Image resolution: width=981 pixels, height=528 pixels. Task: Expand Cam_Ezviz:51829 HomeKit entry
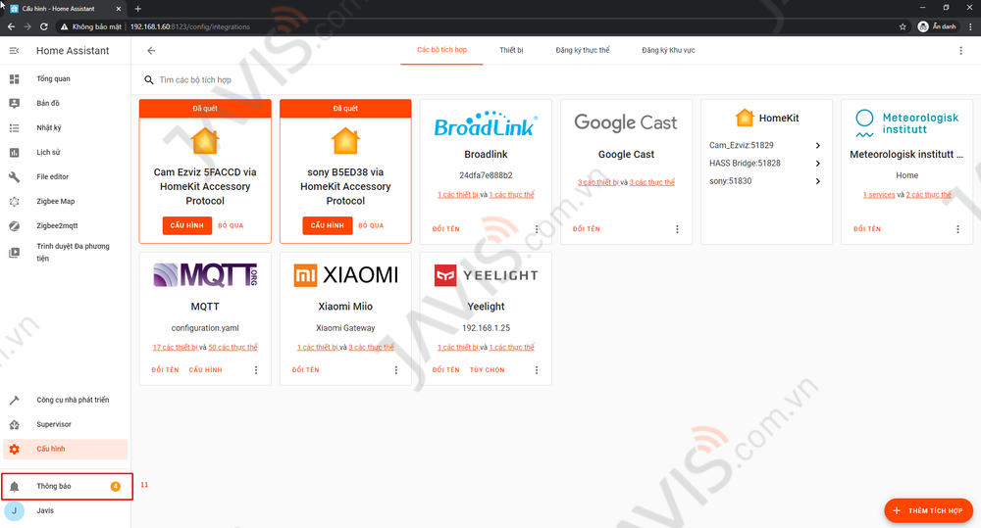click(x=766, y=145)
